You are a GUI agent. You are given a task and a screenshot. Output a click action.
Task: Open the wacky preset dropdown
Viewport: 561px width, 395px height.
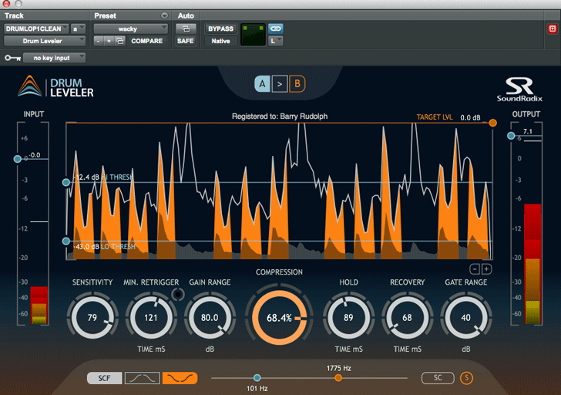[130, 29]
